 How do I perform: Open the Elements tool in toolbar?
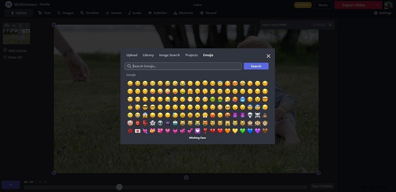coord(183,13)
